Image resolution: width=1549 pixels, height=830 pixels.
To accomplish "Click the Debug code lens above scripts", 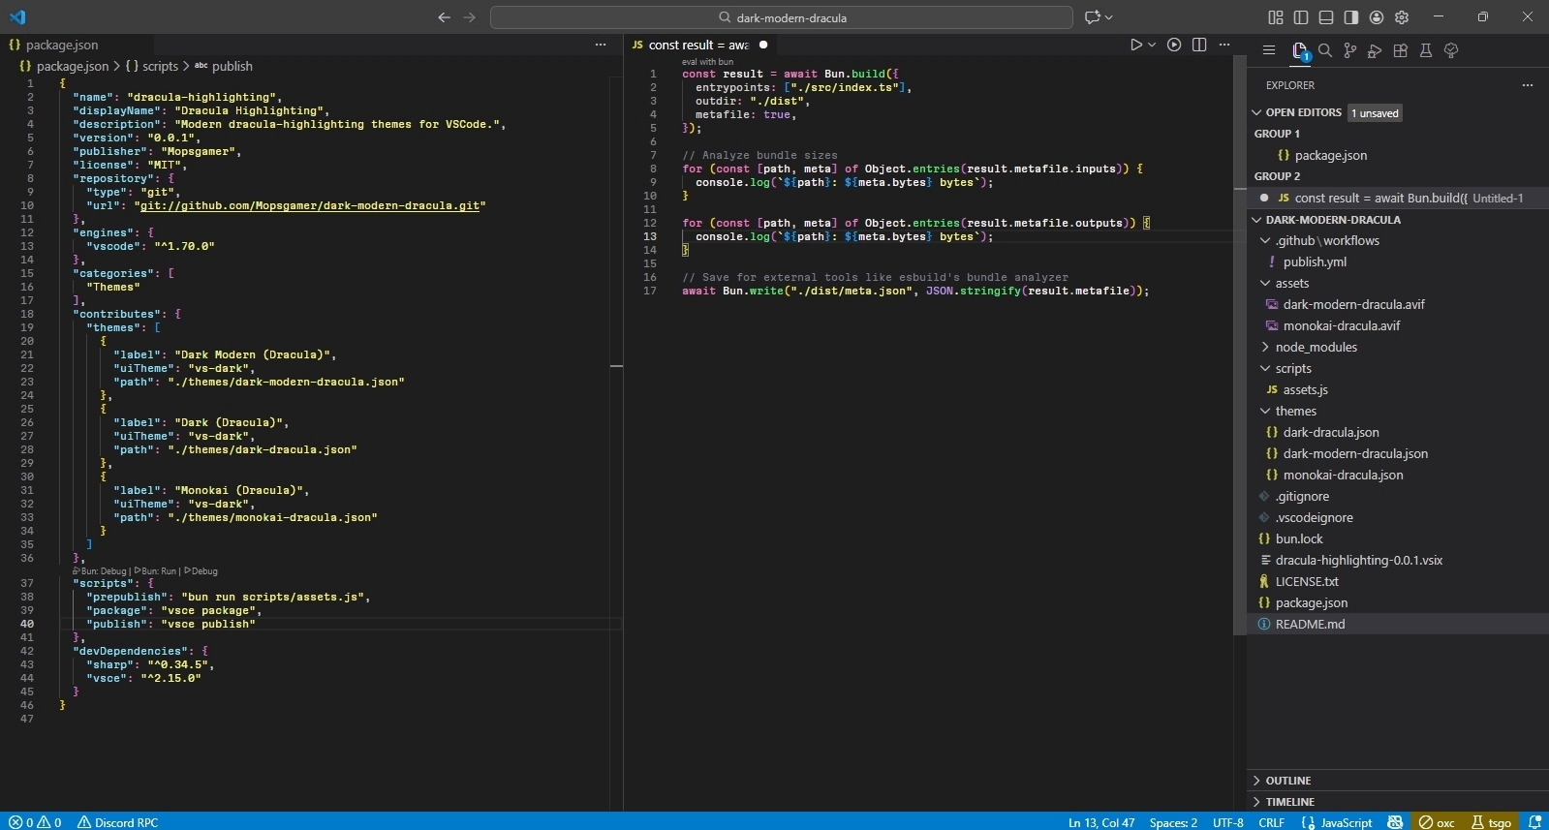I will [201, 570].
